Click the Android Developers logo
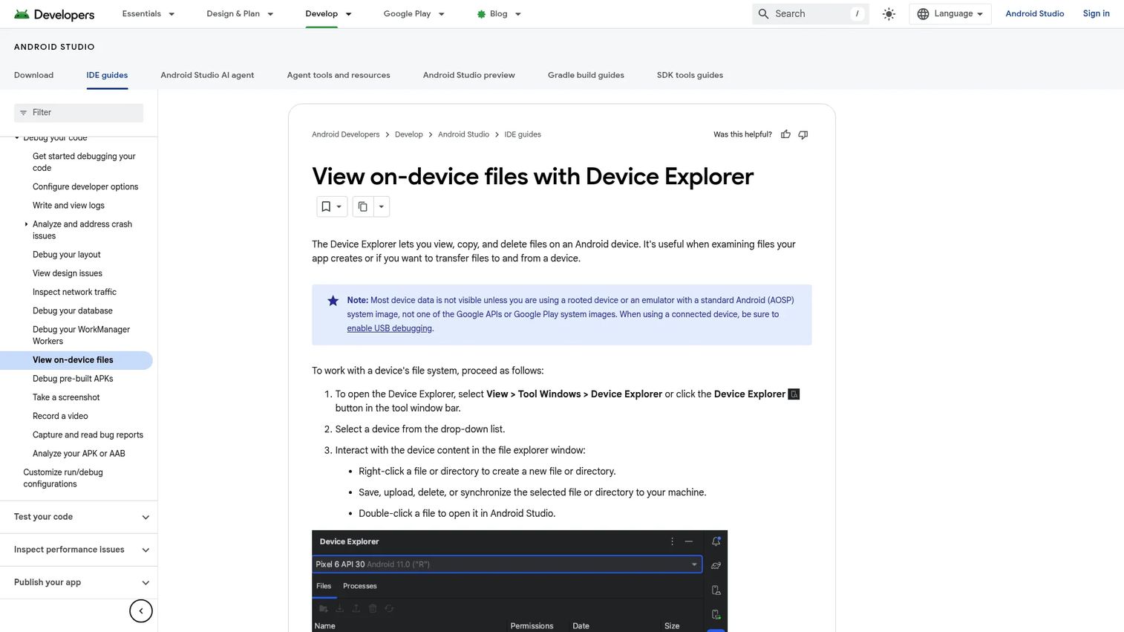 [x=54, y=14]
